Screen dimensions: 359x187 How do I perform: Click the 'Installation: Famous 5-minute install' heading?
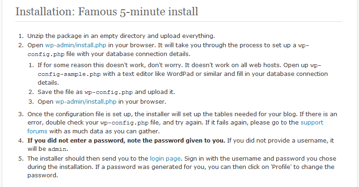click(107, 12)
